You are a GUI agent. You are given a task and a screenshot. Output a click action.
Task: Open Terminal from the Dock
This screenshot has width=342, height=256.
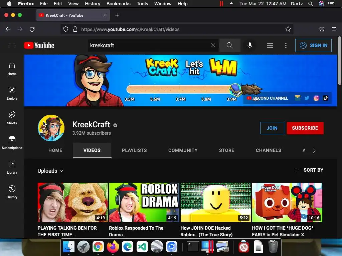193,247
